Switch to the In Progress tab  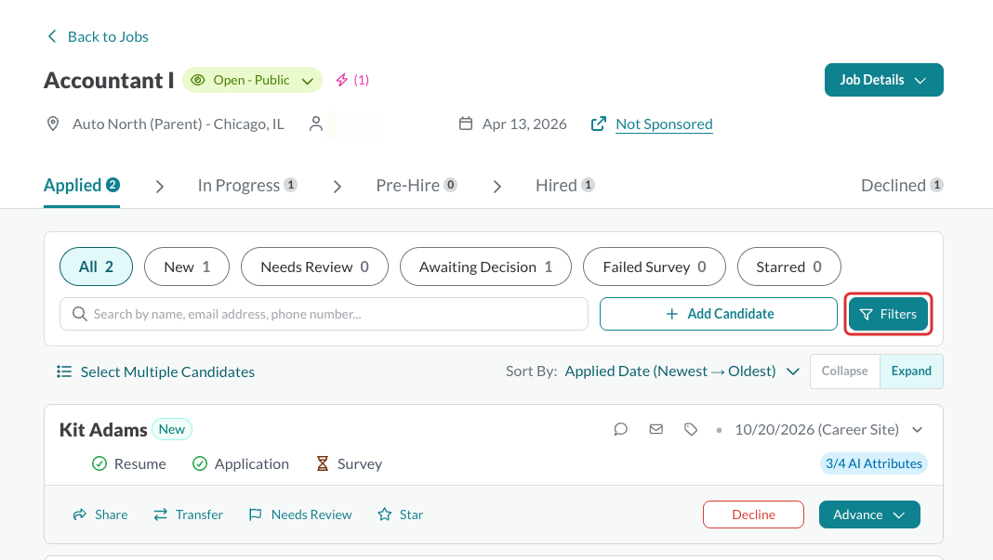click(247, 186)
